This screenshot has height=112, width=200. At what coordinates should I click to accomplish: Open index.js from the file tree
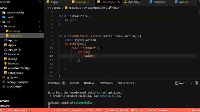[12, 59]
